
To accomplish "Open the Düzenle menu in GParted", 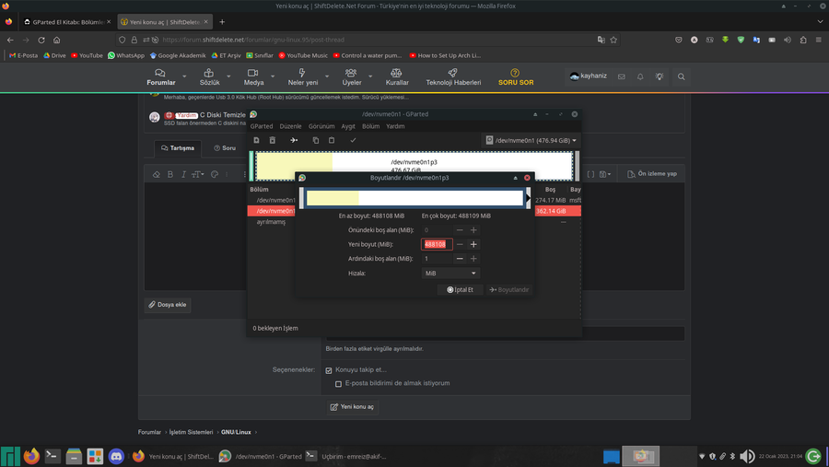I will coord(290,126).
